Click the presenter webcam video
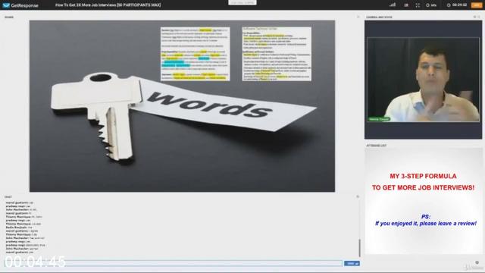The height and width of the screenshot is (273, 485). pyautogui.click(x=423, y=80)
